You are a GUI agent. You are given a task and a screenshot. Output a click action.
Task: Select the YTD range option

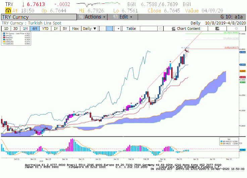coord(45,29)
